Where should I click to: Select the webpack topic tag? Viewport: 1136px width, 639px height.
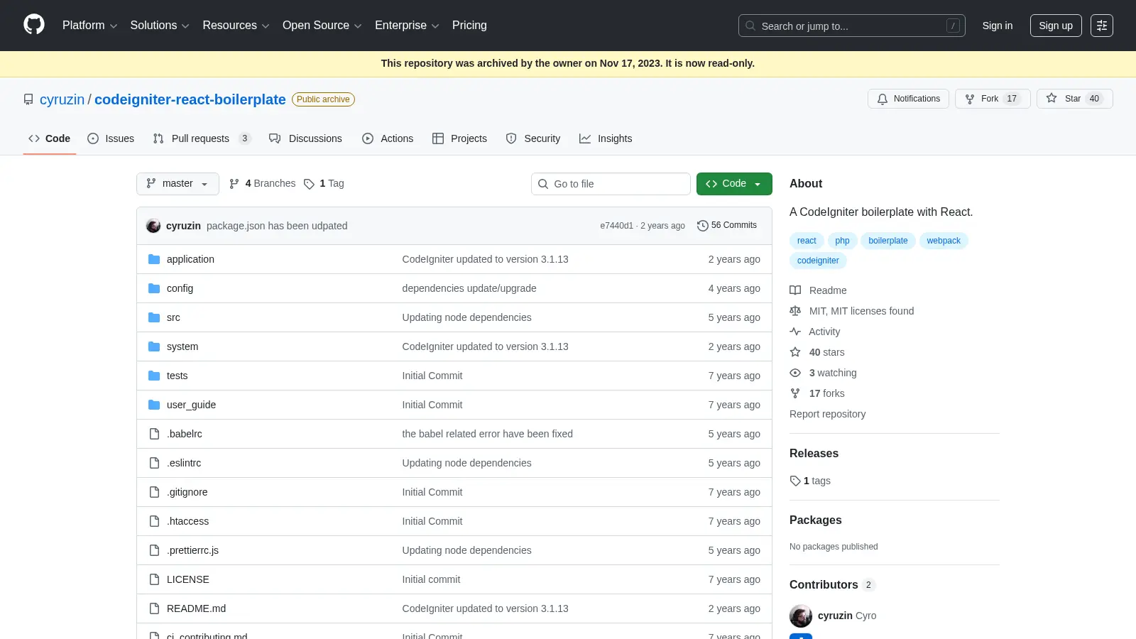tap(944, 241)
